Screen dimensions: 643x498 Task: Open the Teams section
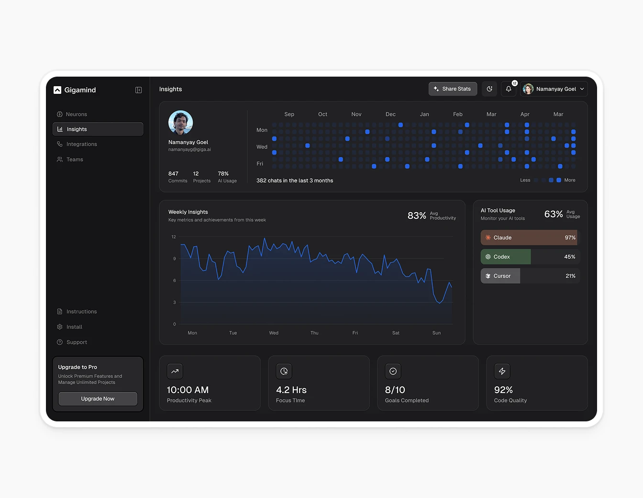click(75, 159)
